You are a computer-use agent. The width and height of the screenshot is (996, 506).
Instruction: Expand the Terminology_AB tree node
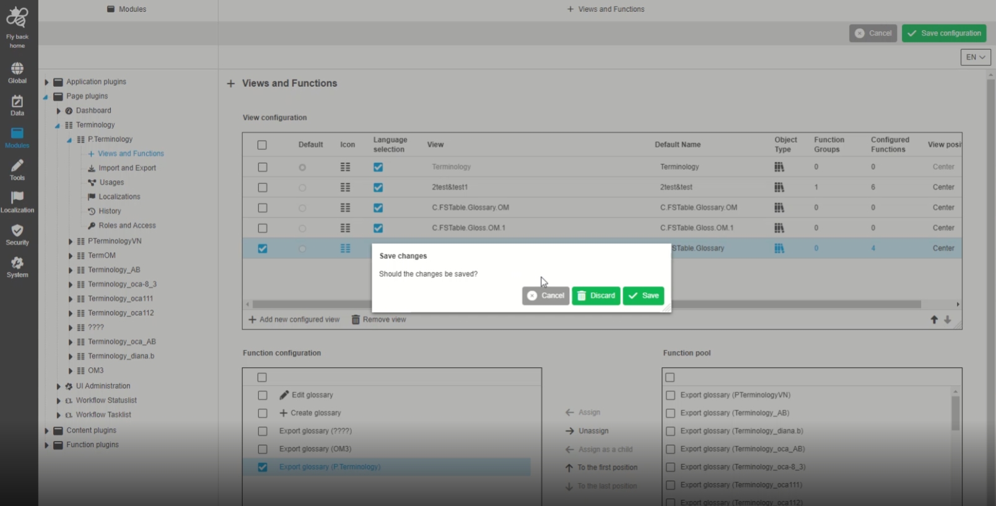coord(71,270)
